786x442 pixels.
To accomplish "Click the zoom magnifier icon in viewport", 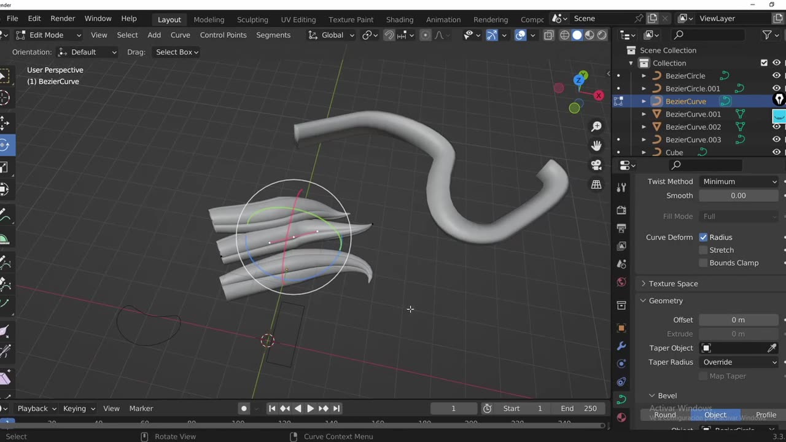I will point(596,126).
